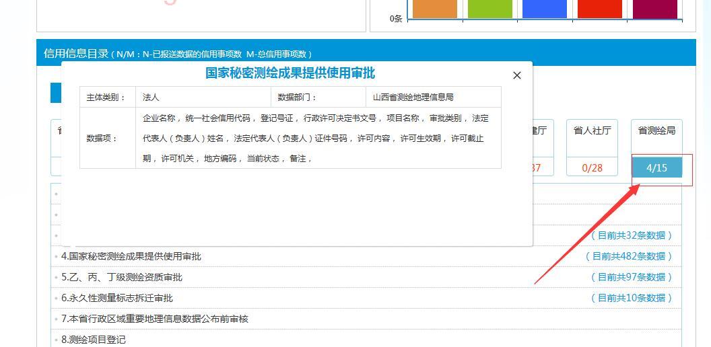This screenshot has height=347, width=711.
Task: Switch to the 省人社厅 department tab
Action: 592,130
